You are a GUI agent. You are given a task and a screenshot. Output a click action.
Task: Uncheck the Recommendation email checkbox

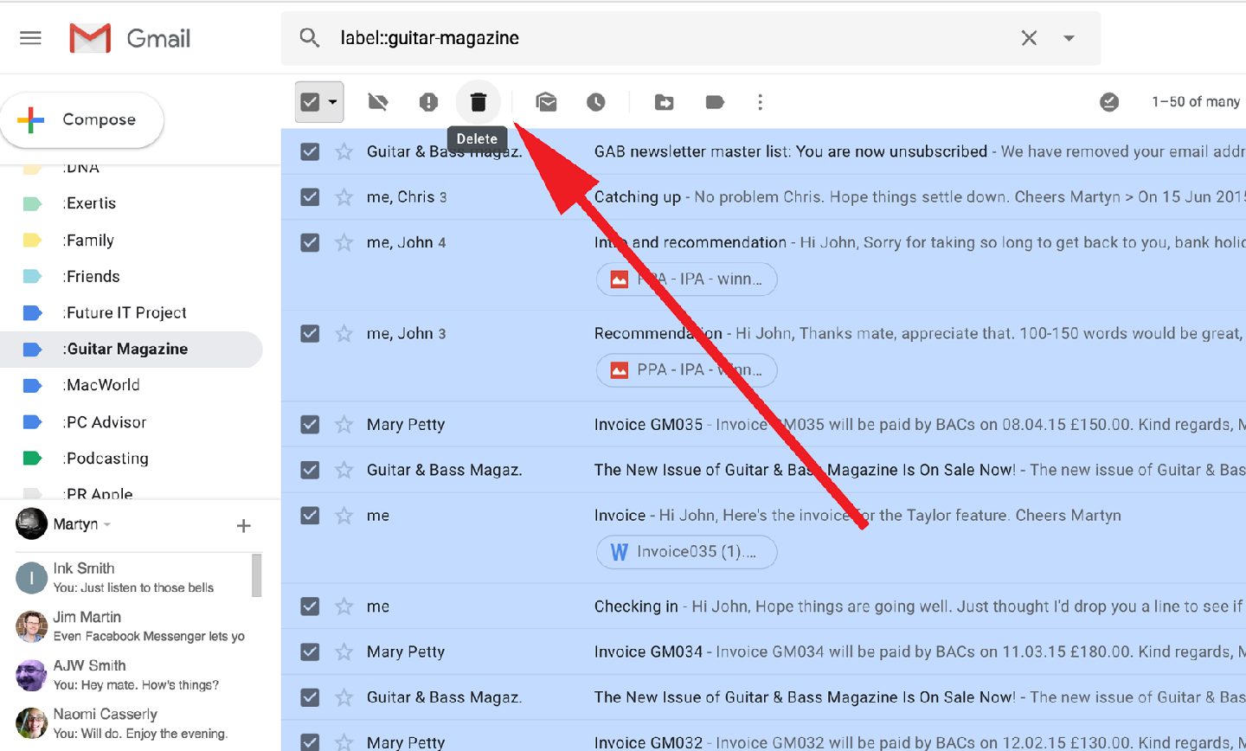310,333
